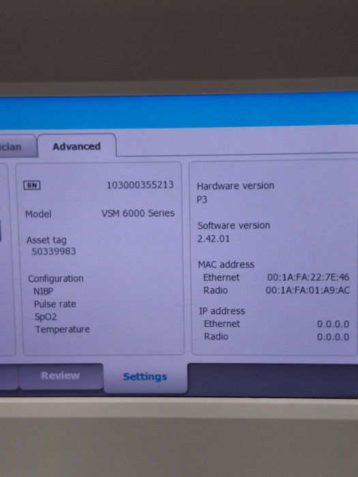Select the Ethernet IP address 0.0.0.0
Screen dimensions: 358x477
tap(333, 324)
